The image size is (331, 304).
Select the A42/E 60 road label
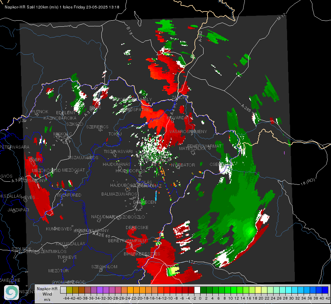101,235
